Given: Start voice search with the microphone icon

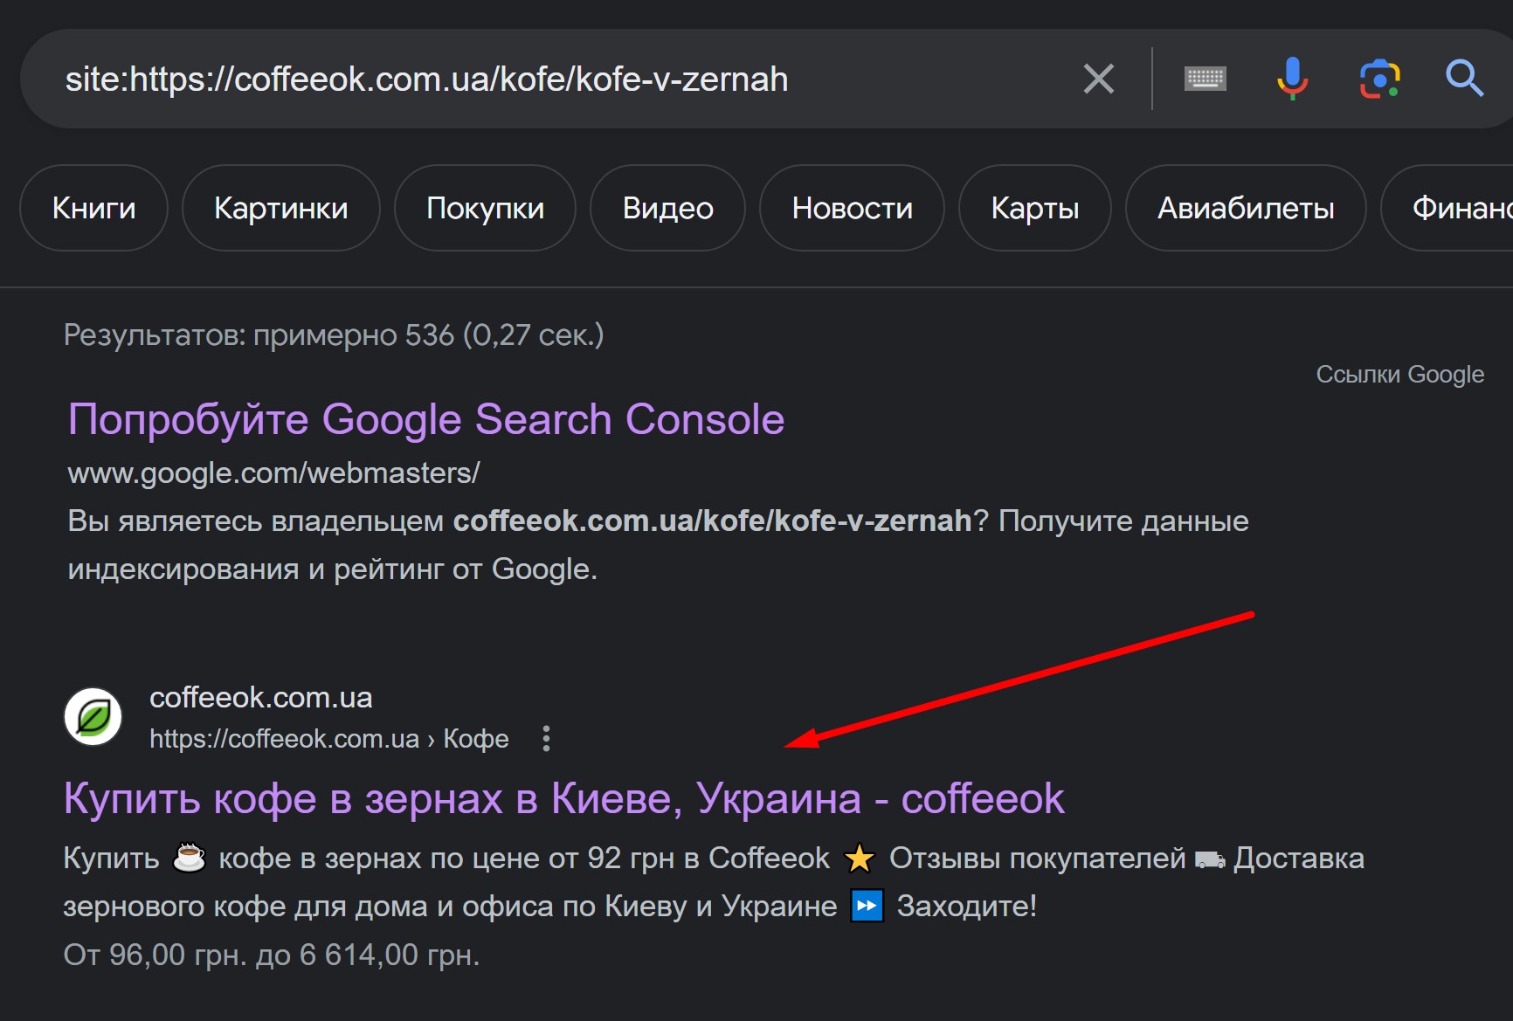Looking at the screenshot, I should pyautogui.click(x=1292, y=79).
